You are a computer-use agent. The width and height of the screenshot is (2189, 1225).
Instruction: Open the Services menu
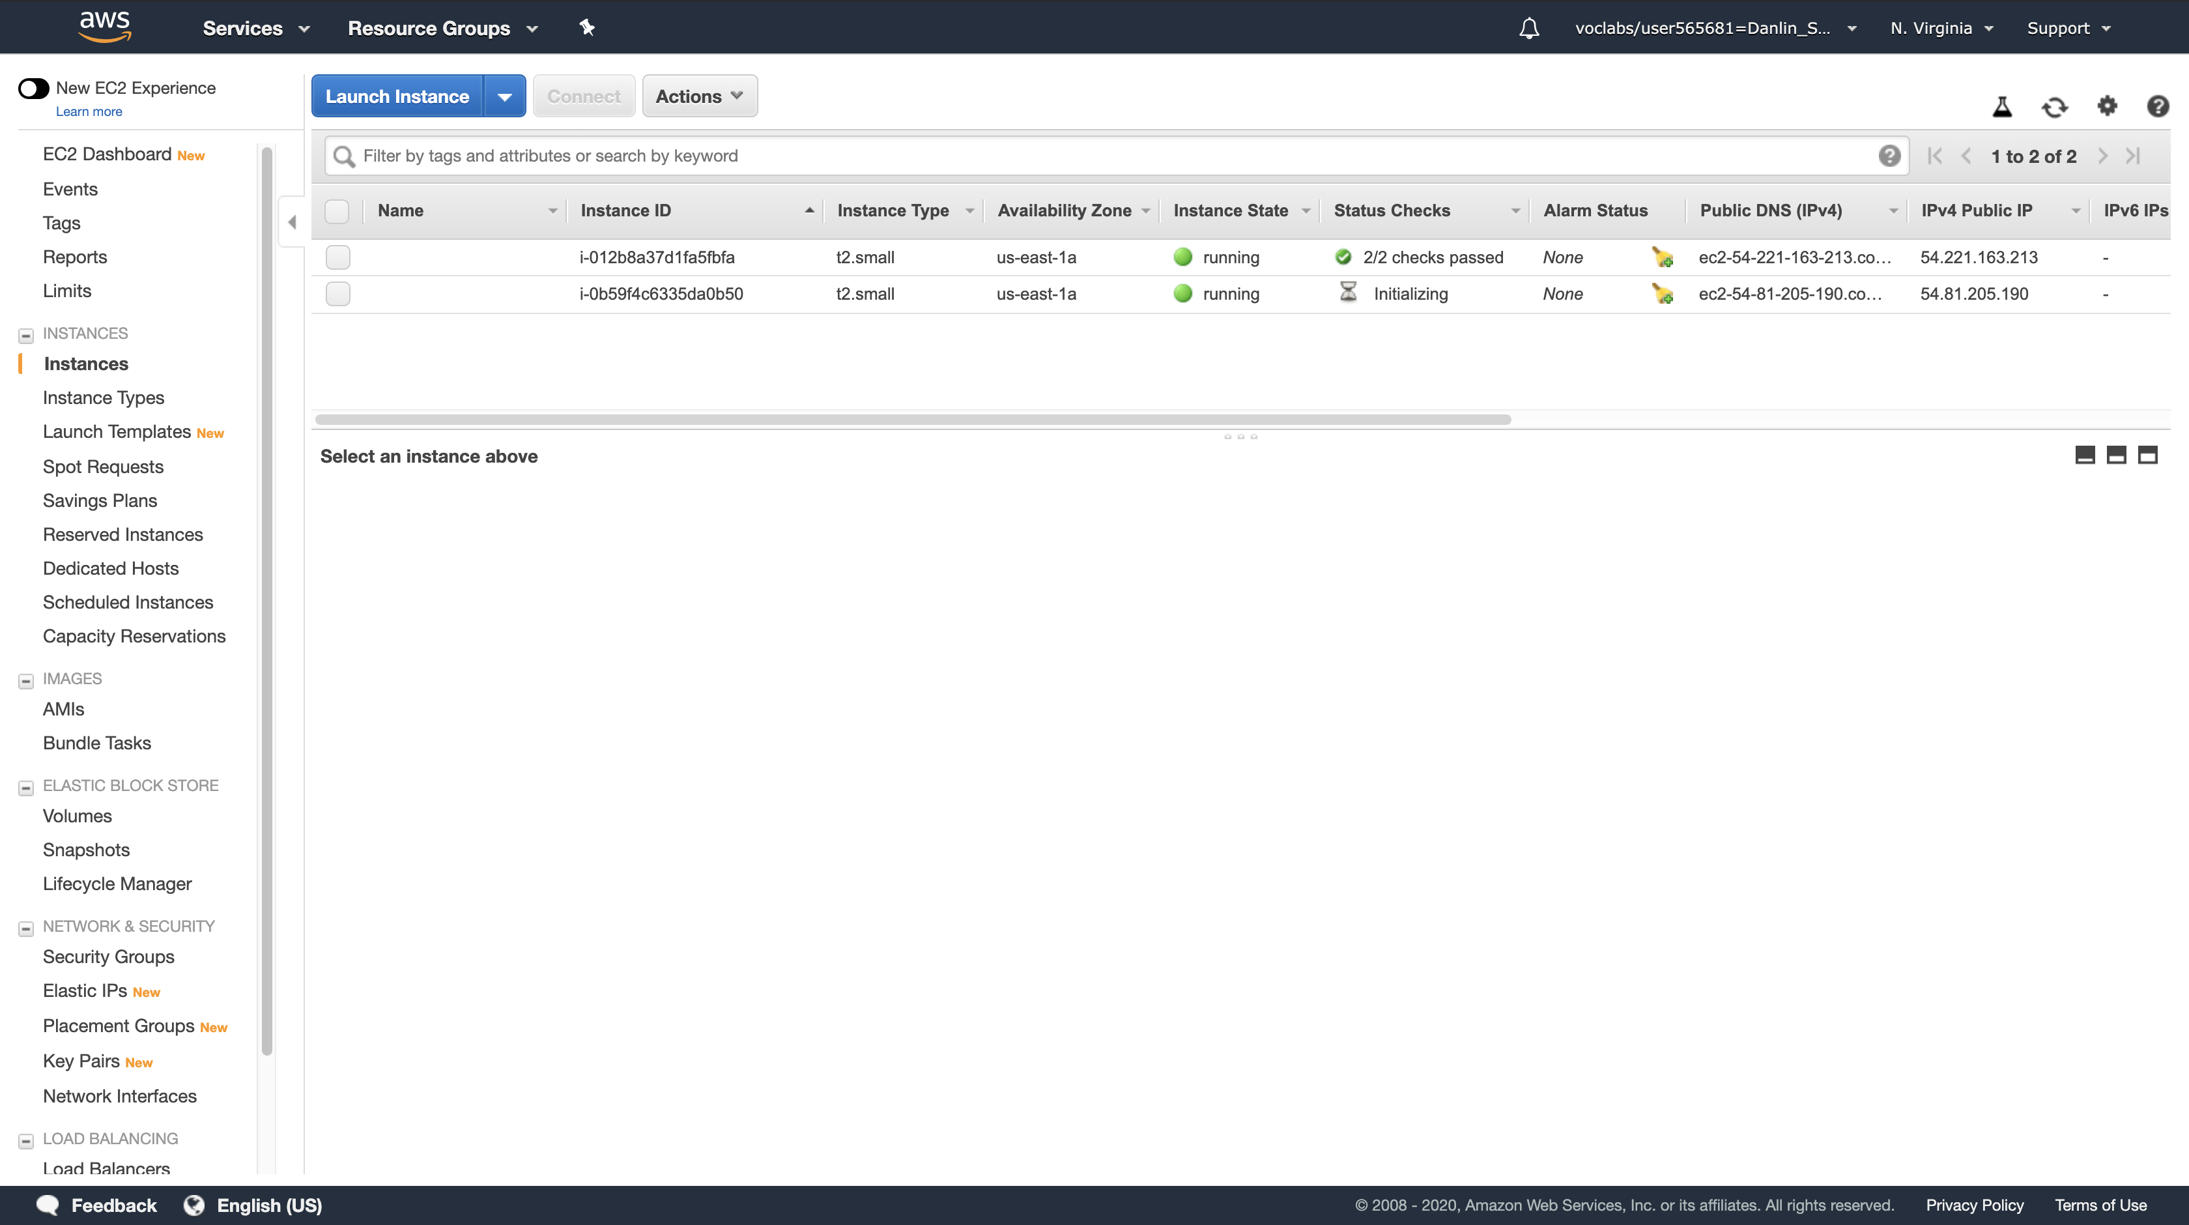point(255,28)
